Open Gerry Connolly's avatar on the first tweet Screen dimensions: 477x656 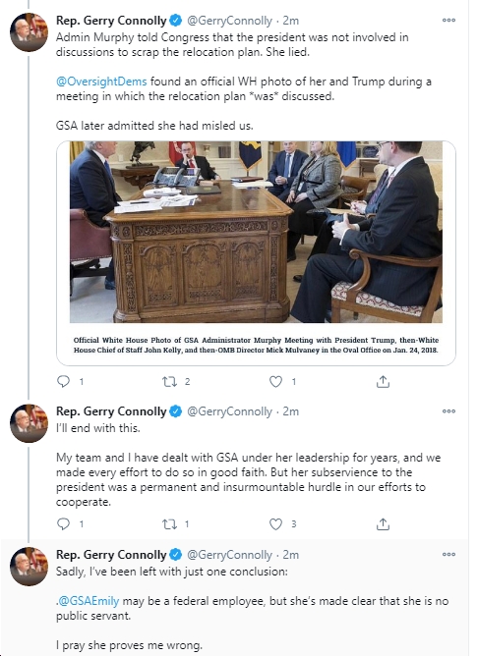click(x=29, y=32)
